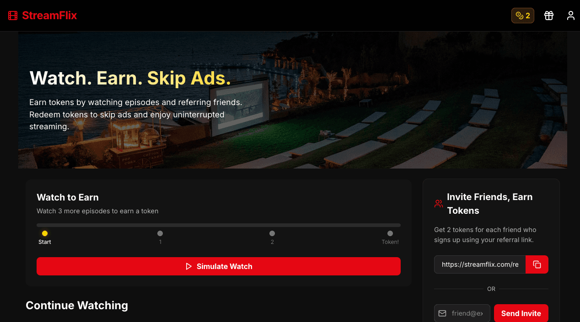Click the hero banner headline Watch. Earn. Skip Ads.

click(129, 78)
